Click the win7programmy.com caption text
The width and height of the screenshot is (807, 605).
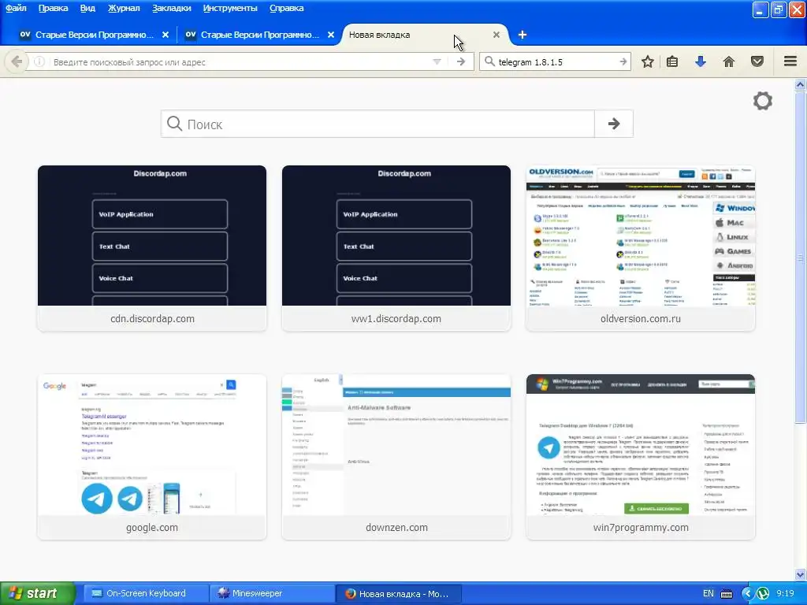[x=641, y=527]
